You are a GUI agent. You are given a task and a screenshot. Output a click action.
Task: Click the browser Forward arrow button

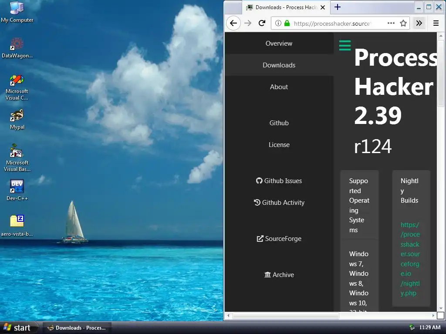248,23
